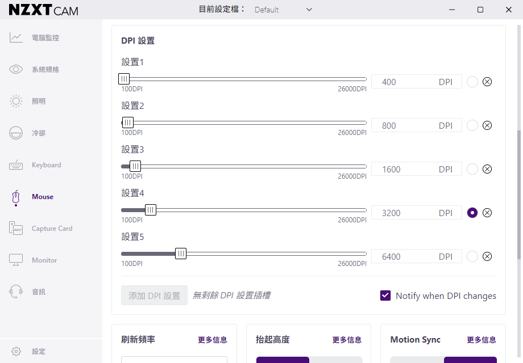The image size is (523, 363).
Task: Open the 刷新頻率 polling rate dropdown box
Action: pos(174,360)
